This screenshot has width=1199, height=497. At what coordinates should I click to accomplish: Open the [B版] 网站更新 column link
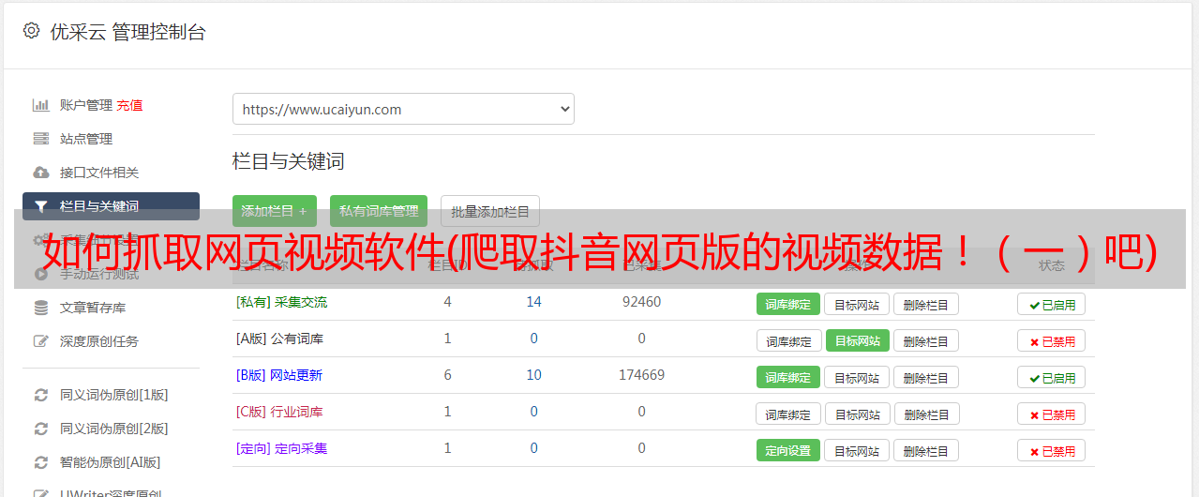coord(279,375)
